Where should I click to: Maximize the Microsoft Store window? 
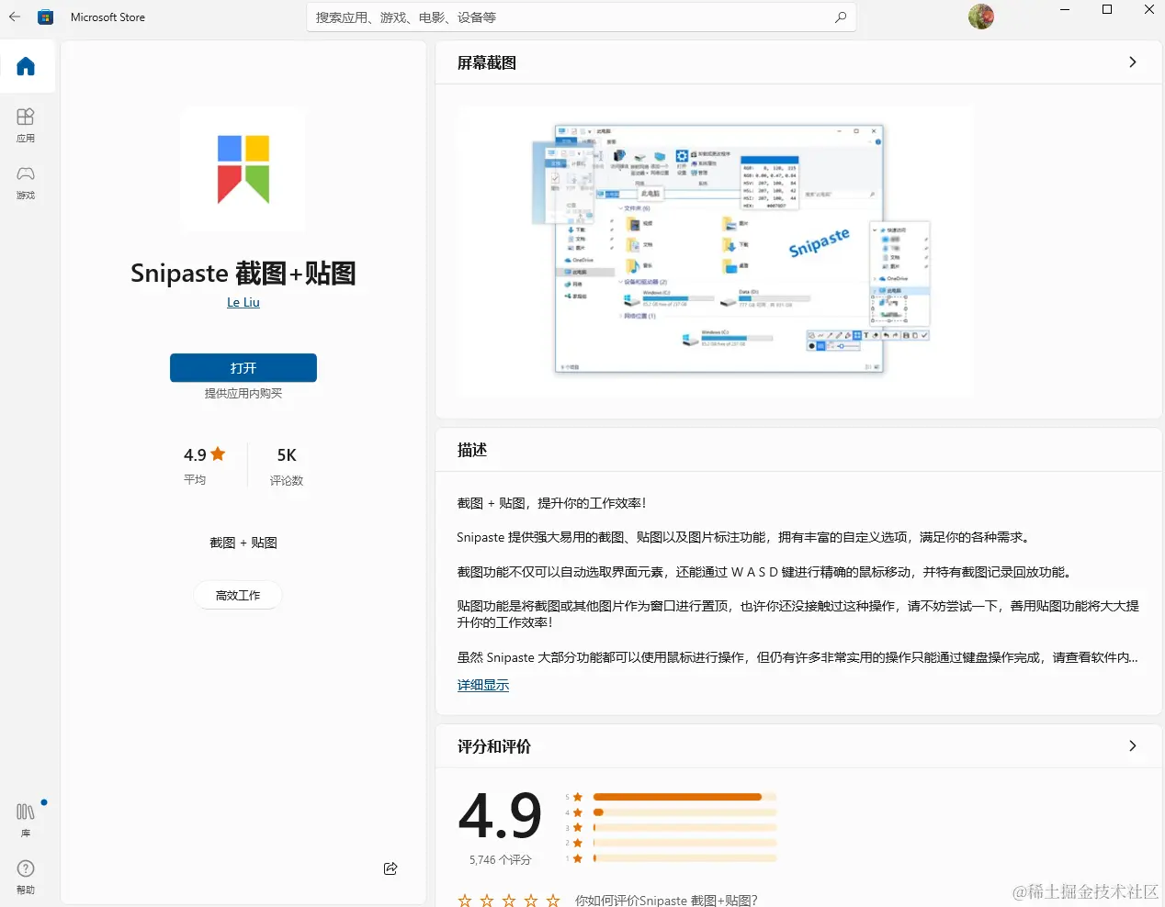(x=1107, y=9)
